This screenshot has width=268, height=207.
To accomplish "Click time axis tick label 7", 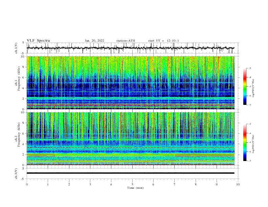I will tap(175, 184).
